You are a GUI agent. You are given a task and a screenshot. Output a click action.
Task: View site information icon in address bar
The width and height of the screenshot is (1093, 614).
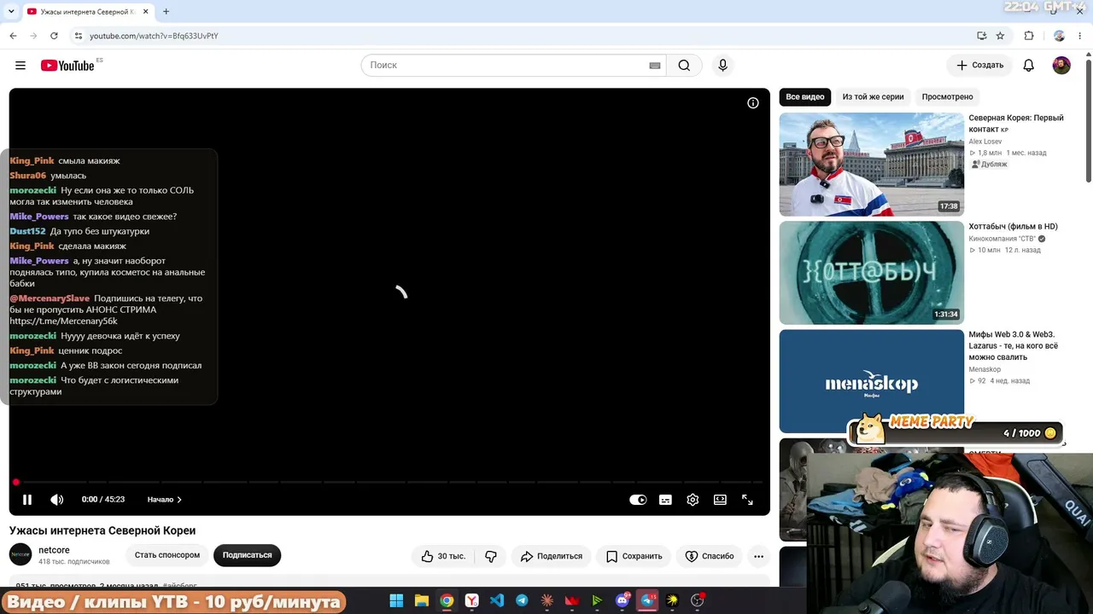[x=78, y=36]
